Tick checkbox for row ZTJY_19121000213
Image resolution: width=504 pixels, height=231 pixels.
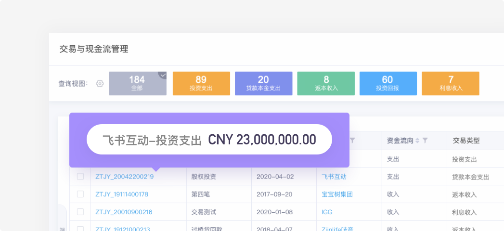click(80, 229)
